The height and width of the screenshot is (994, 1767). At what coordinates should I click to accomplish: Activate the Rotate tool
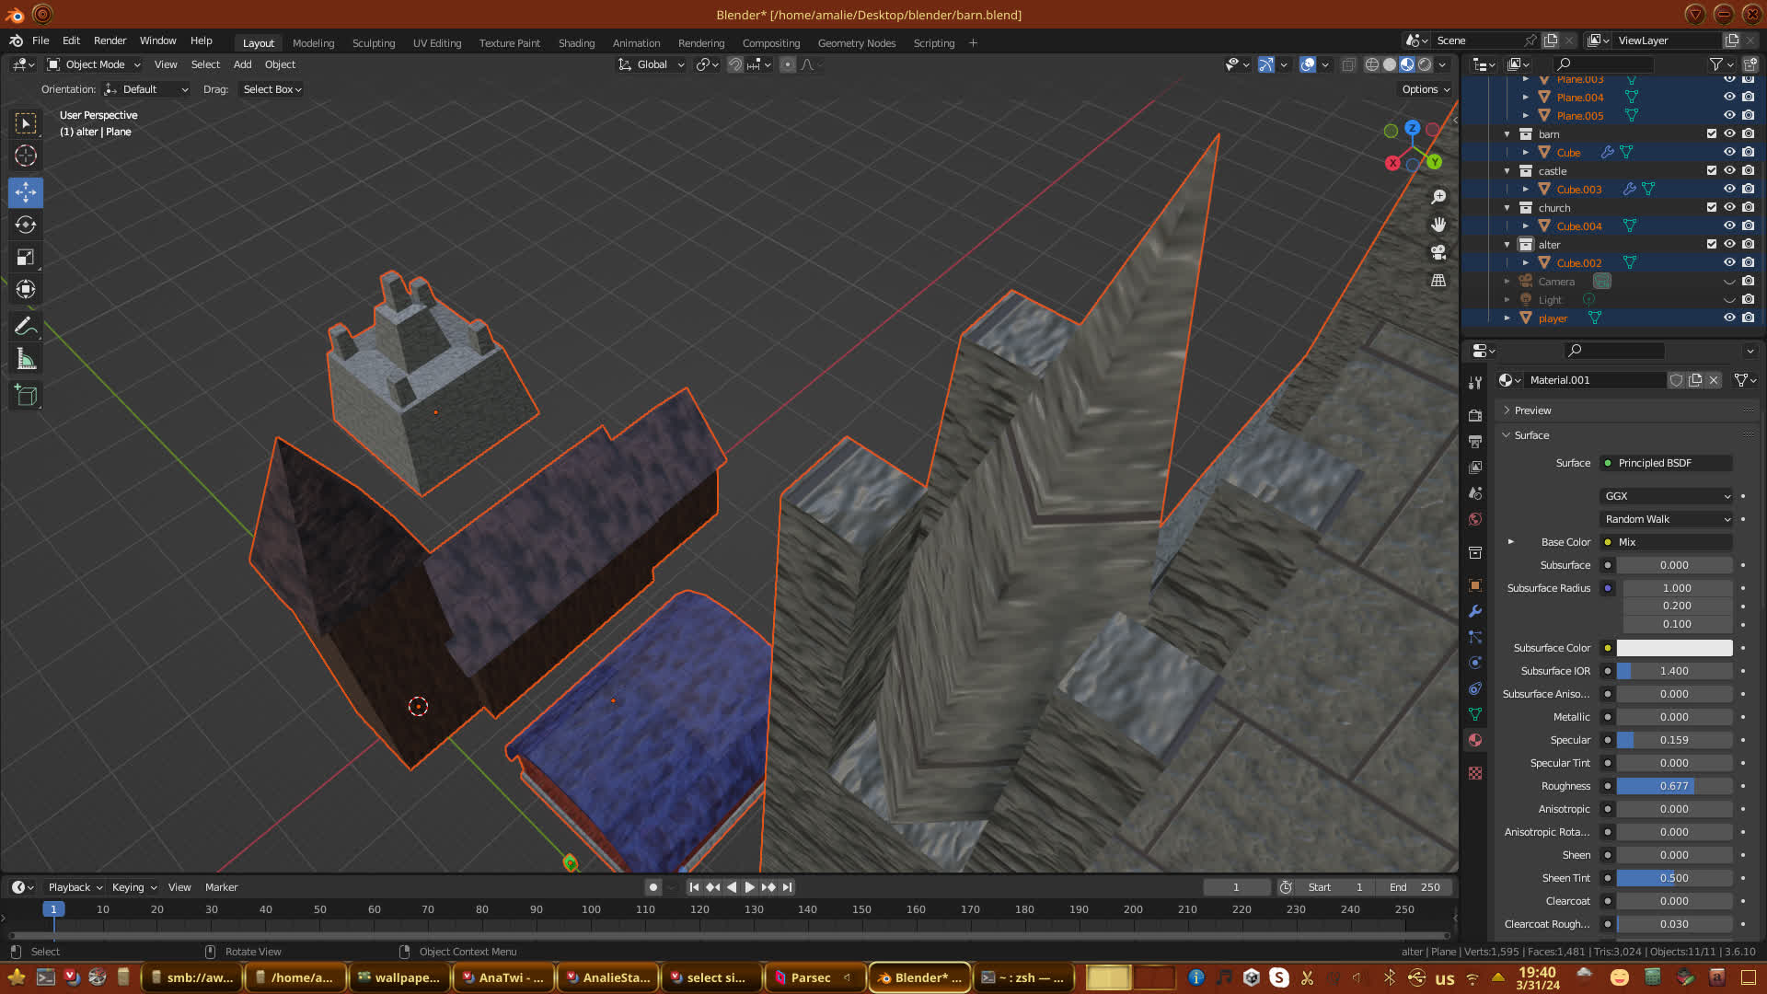pos(26,225)
